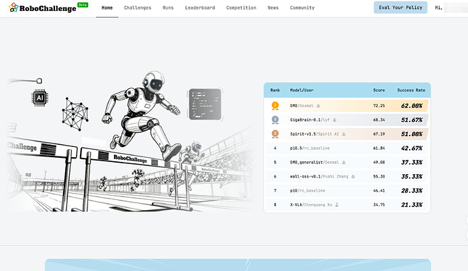
Task: Go to the Community page
Action: coord(303,7)
